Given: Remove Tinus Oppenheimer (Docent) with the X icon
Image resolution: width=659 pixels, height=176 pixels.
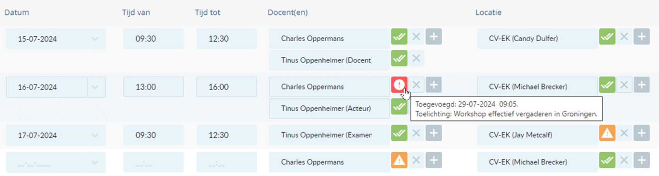Looking at the screenshot, I should point(416,58).
